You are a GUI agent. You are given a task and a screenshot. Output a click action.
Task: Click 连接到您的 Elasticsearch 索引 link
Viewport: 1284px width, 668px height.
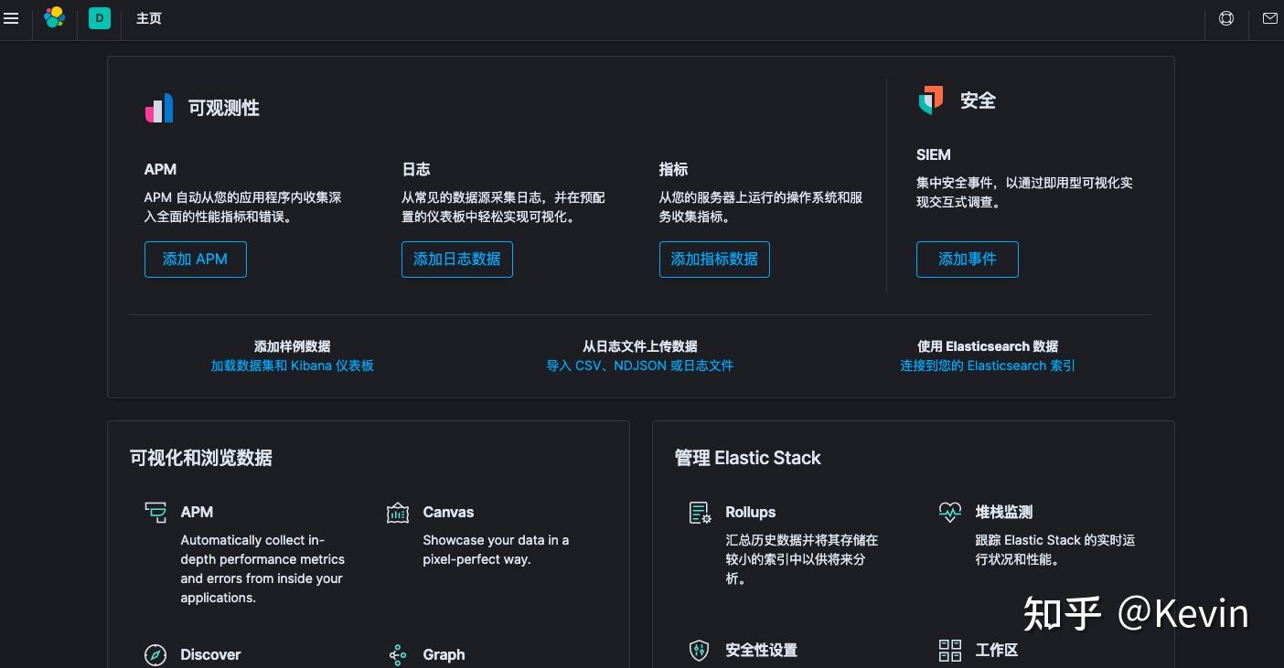pyautogui.click(x=988, y=366)
